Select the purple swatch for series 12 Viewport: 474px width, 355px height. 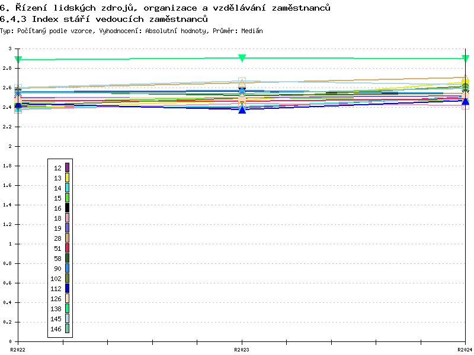pyautogui.click(x=68, y=167)
